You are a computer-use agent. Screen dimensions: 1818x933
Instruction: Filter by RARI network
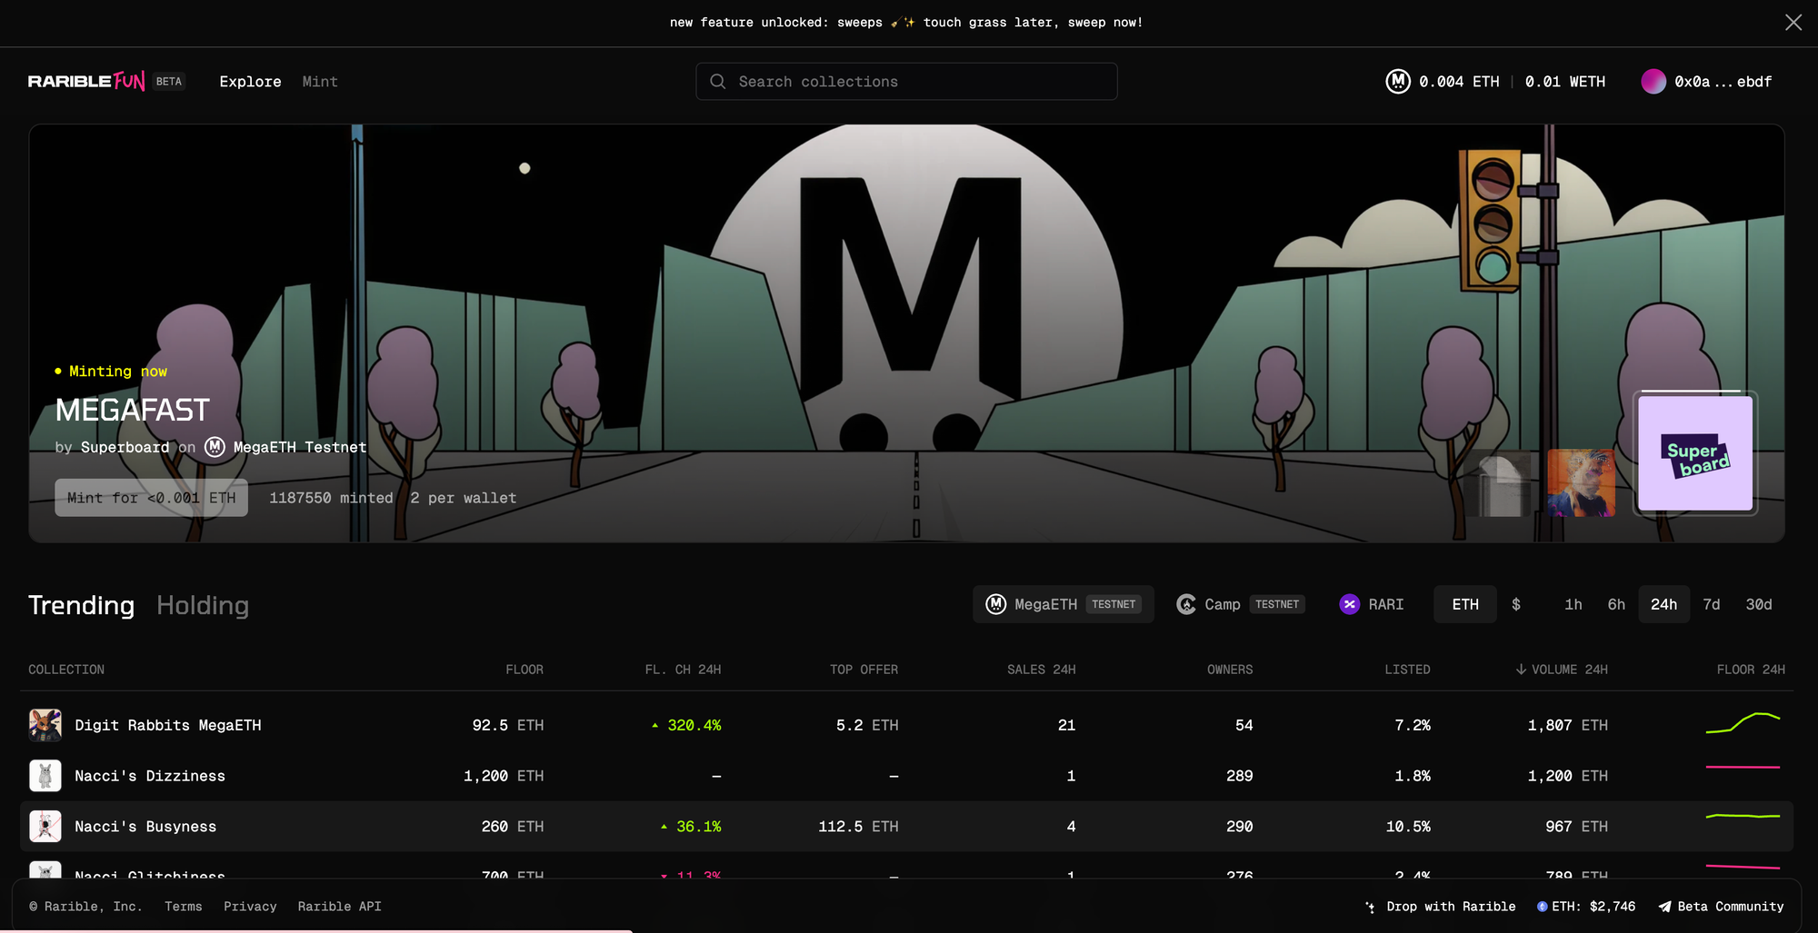tap(1372, 604)
